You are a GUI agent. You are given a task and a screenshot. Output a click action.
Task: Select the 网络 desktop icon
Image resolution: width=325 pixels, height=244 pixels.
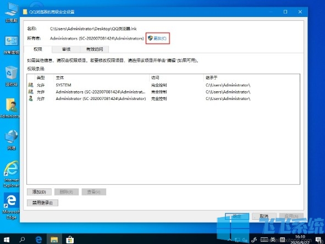click(x=11, y=140)
